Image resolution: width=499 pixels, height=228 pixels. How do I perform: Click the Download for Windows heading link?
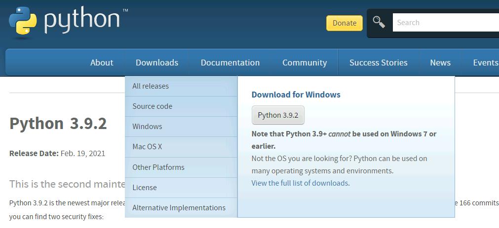(x=296, y=95)
